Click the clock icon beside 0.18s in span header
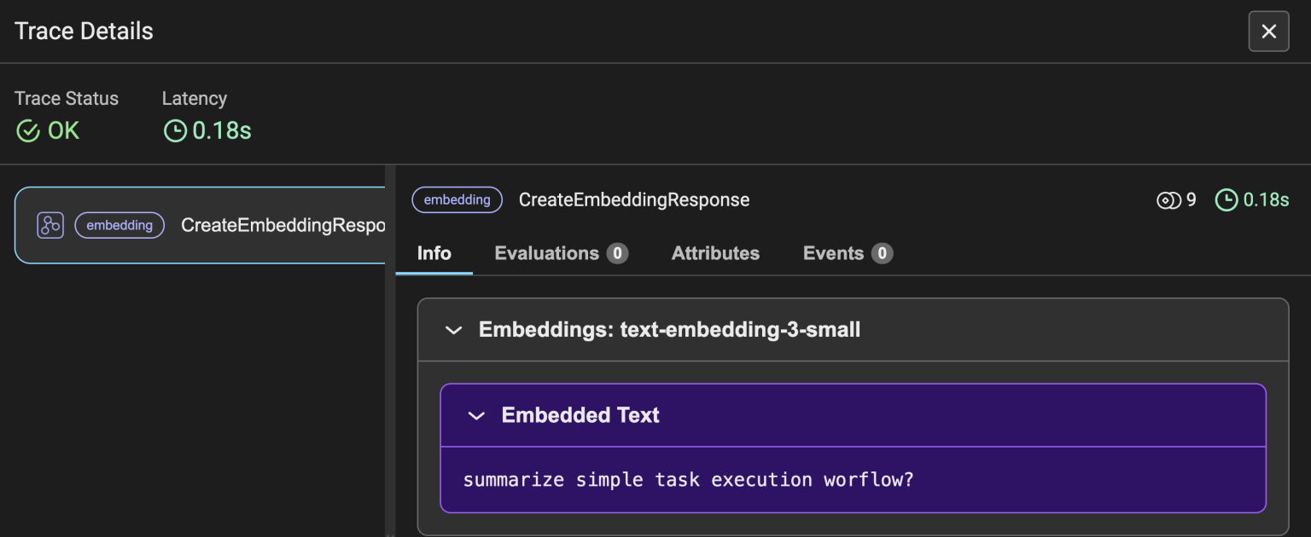Viewport: 1311px width, 537px height. 1227,199
